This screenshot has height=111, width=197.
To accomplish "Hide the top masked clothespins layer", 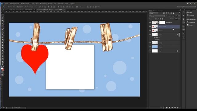I will tap(150, 23).
